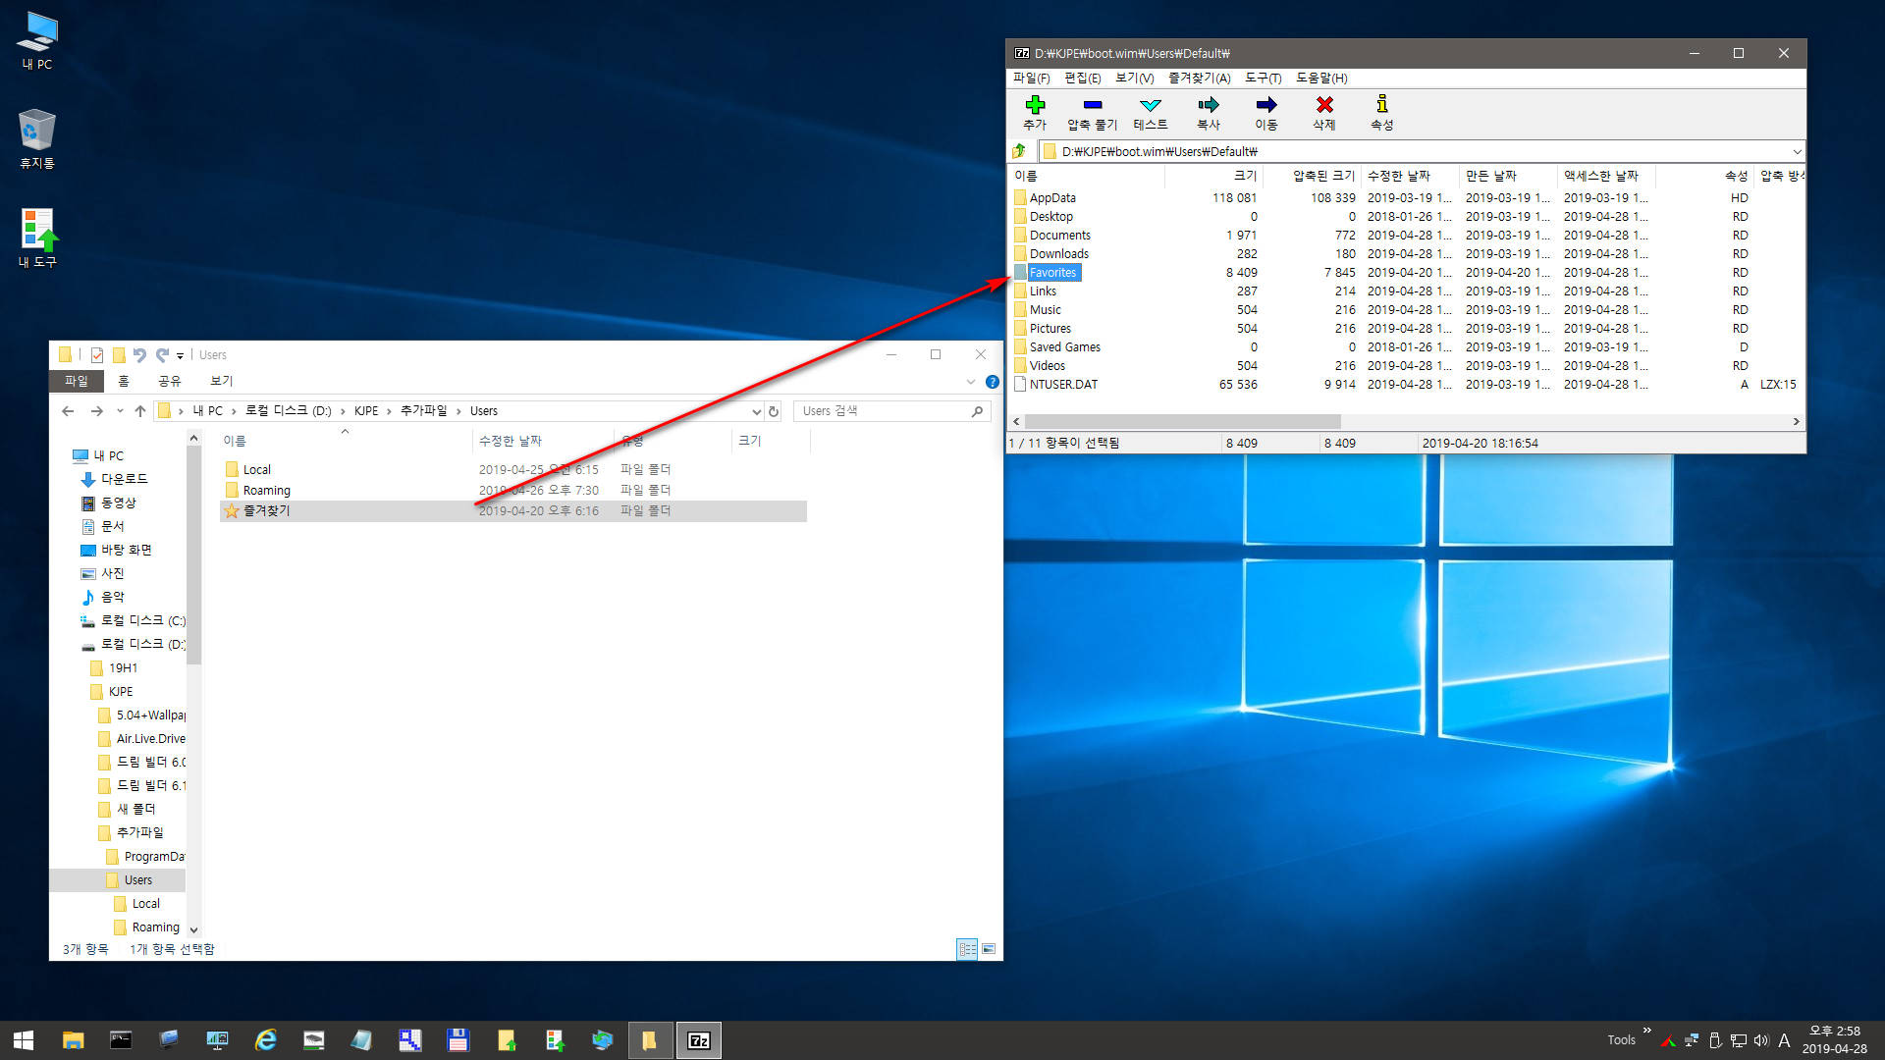Click KJPE in Explorer breadcrumb path
Viewport: 1885px width, 1060px height.
tap(366, 411)
